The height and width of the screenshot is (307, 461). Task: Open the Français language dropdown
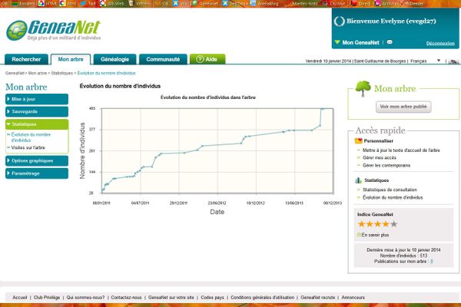point(426,61)
